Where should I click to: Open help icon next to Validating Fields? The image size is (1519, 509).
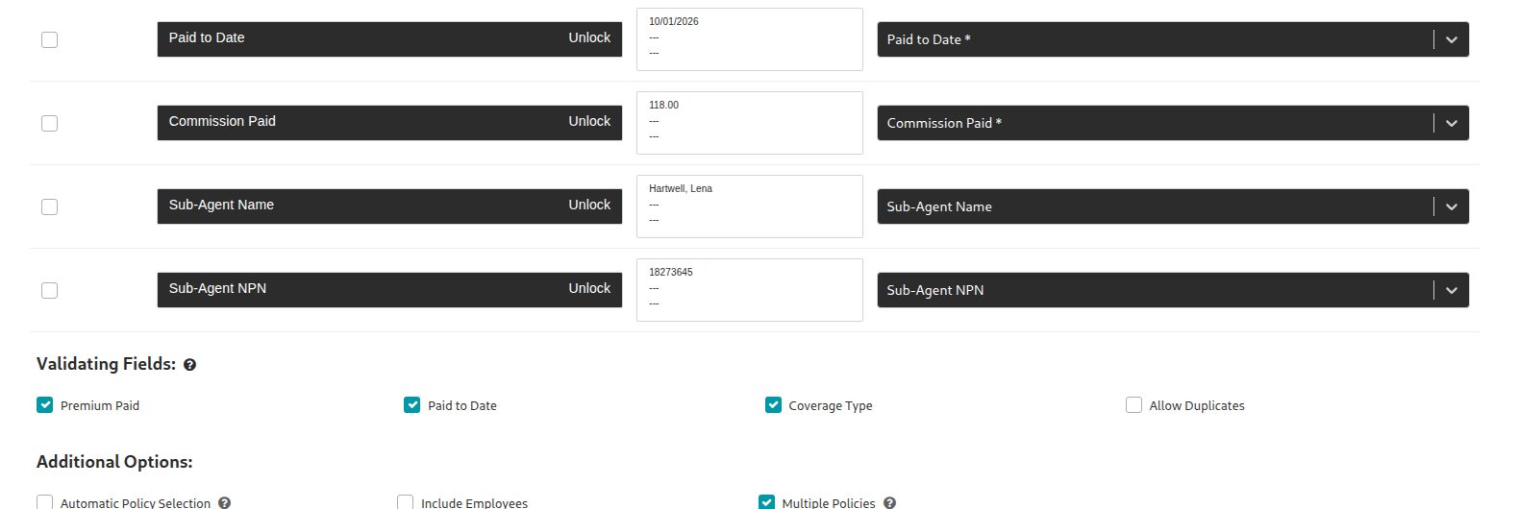[x=189, y=365]
